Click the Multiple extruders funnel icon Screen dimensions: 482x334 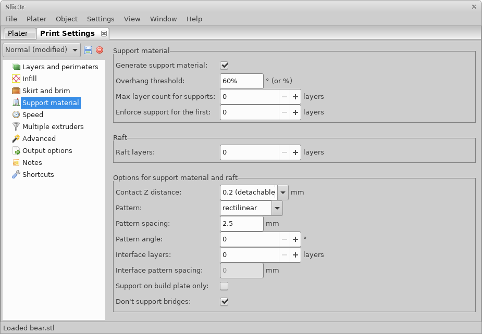point(16,126)
